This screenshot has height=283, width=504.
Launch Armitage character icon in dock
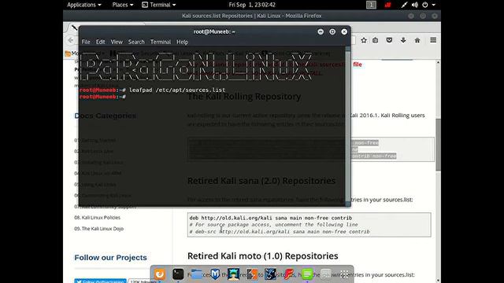pyautogui.click(x=233, y=274)
